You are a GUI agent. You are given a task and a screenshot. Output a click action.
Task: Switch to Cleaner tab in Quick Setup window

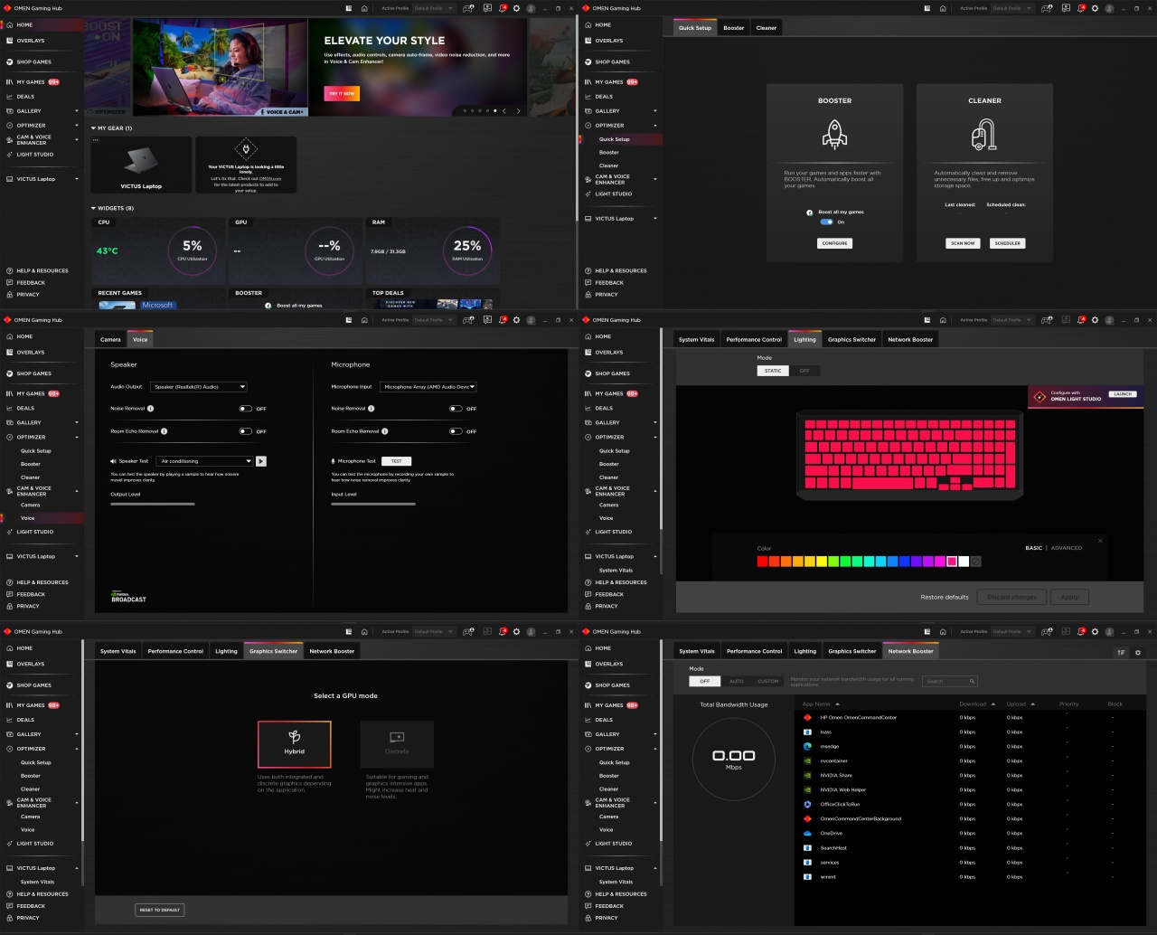point(767,28)
